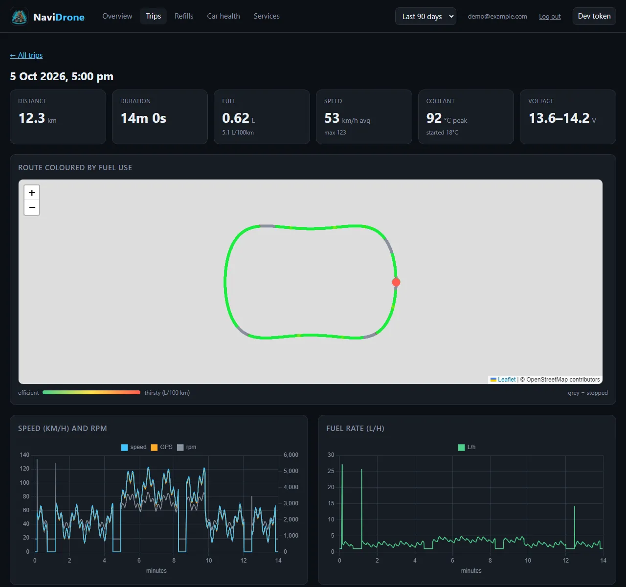The height and width of the screenshot is (587, 626).
Task: Click the Fuel stat card
Action: (x=262, y=117)
